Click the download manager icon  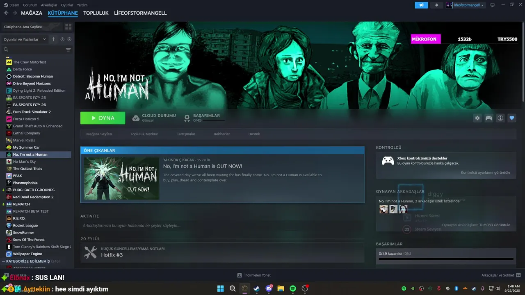[x=240, y=275]
